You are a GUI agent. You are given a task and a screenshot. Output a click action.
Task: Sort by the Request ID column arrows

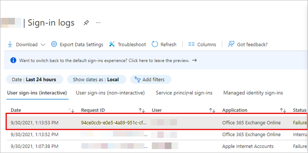[x=142, y=110]
